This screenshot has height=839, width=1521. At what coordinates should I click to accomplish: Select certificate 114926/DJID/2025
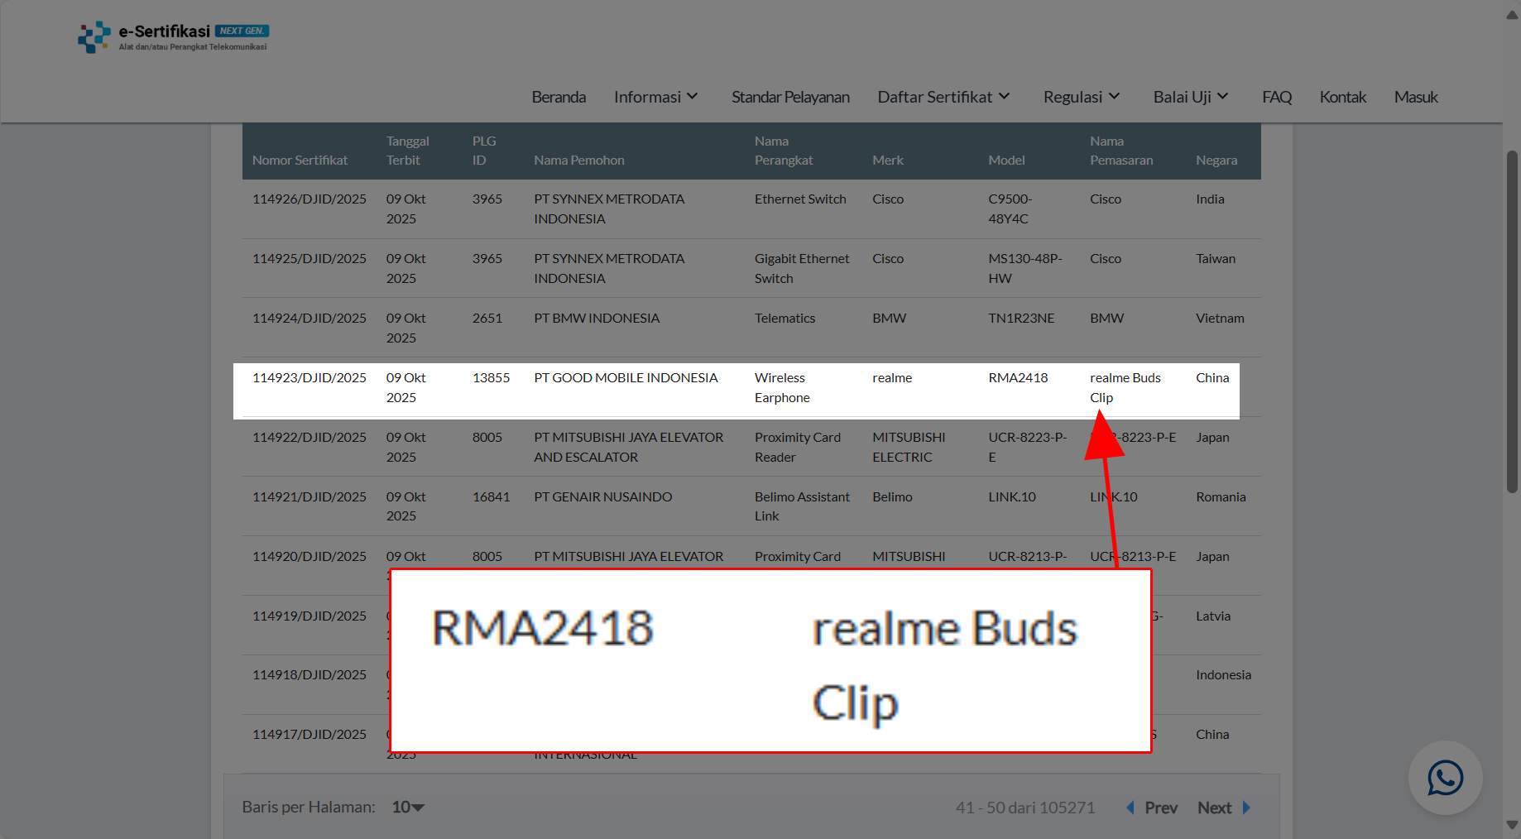coord(309,199)
